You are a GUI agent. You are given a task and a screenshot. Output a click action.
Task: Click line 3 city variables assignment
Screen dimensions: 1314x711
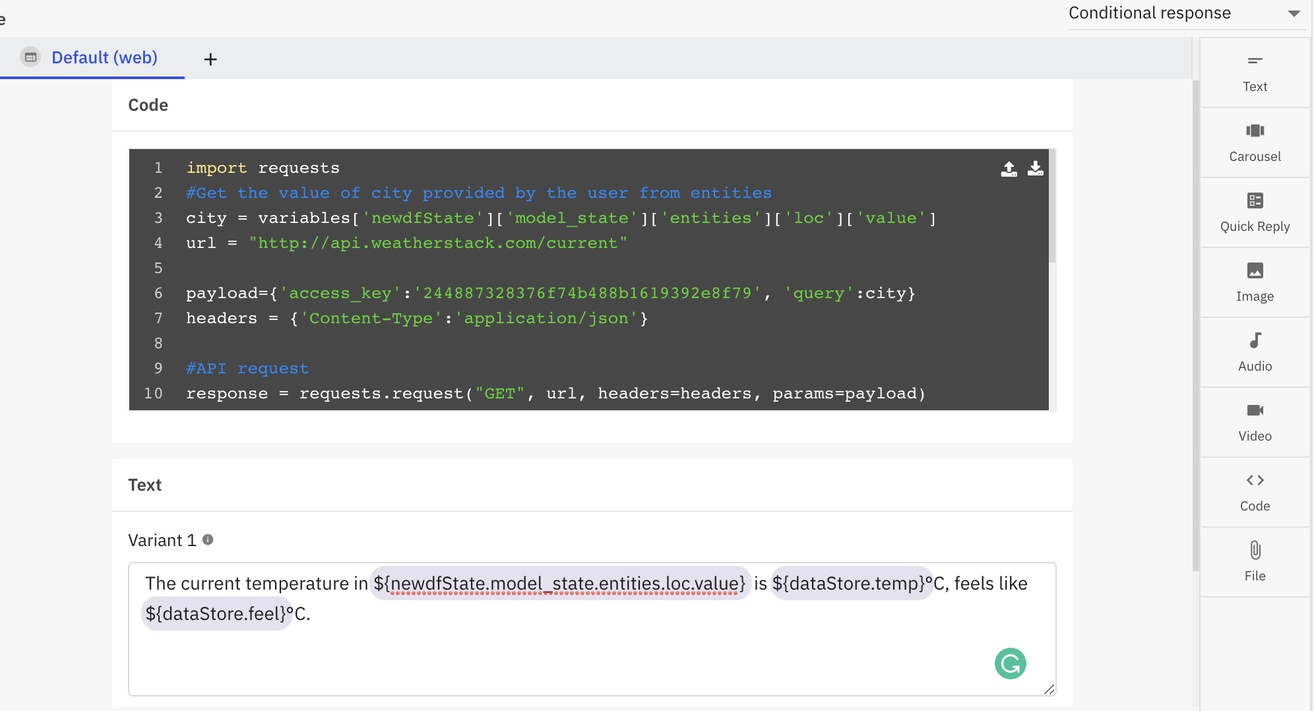click(x=561, y=218)
